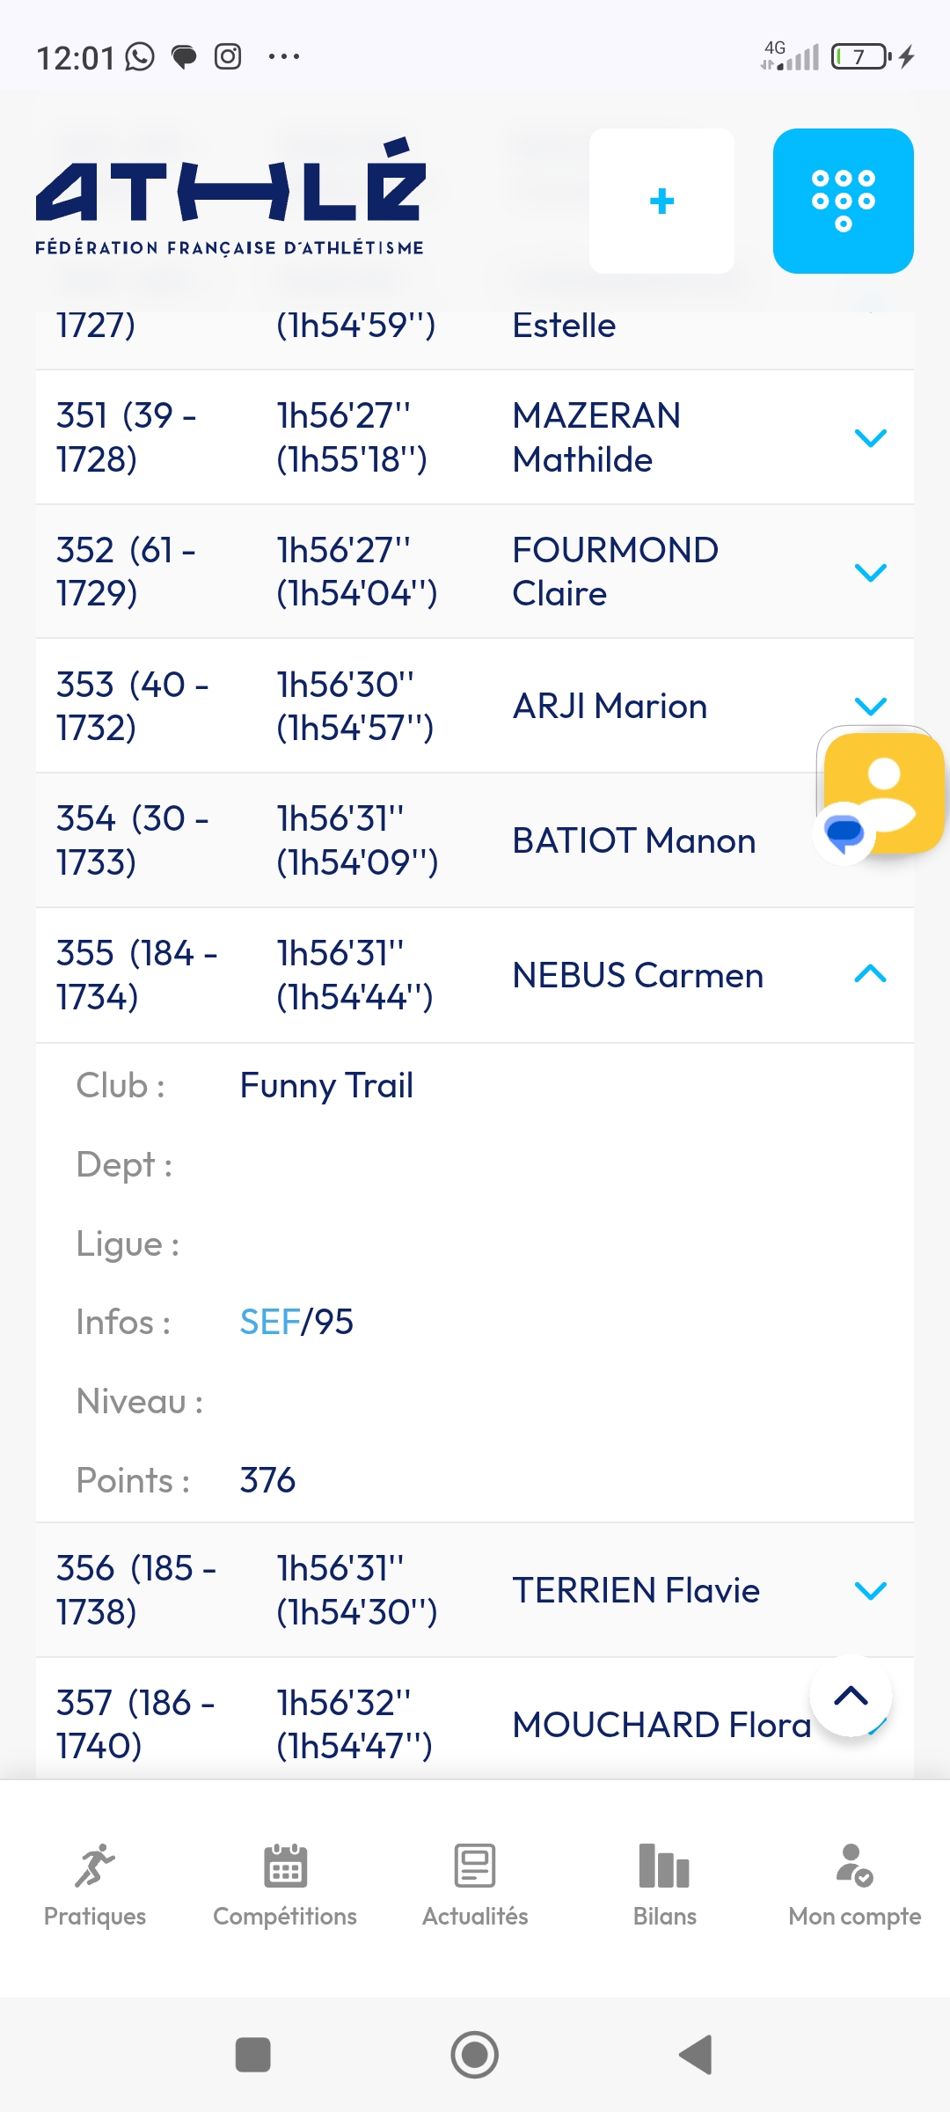Open the yellow chat assistant bubble
The image size is (950, 2112).
tap(883, 792)
